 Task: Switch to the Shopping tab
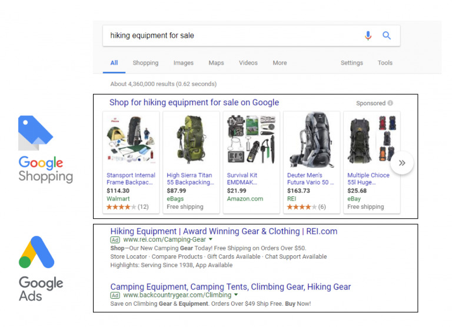point(145,63)
